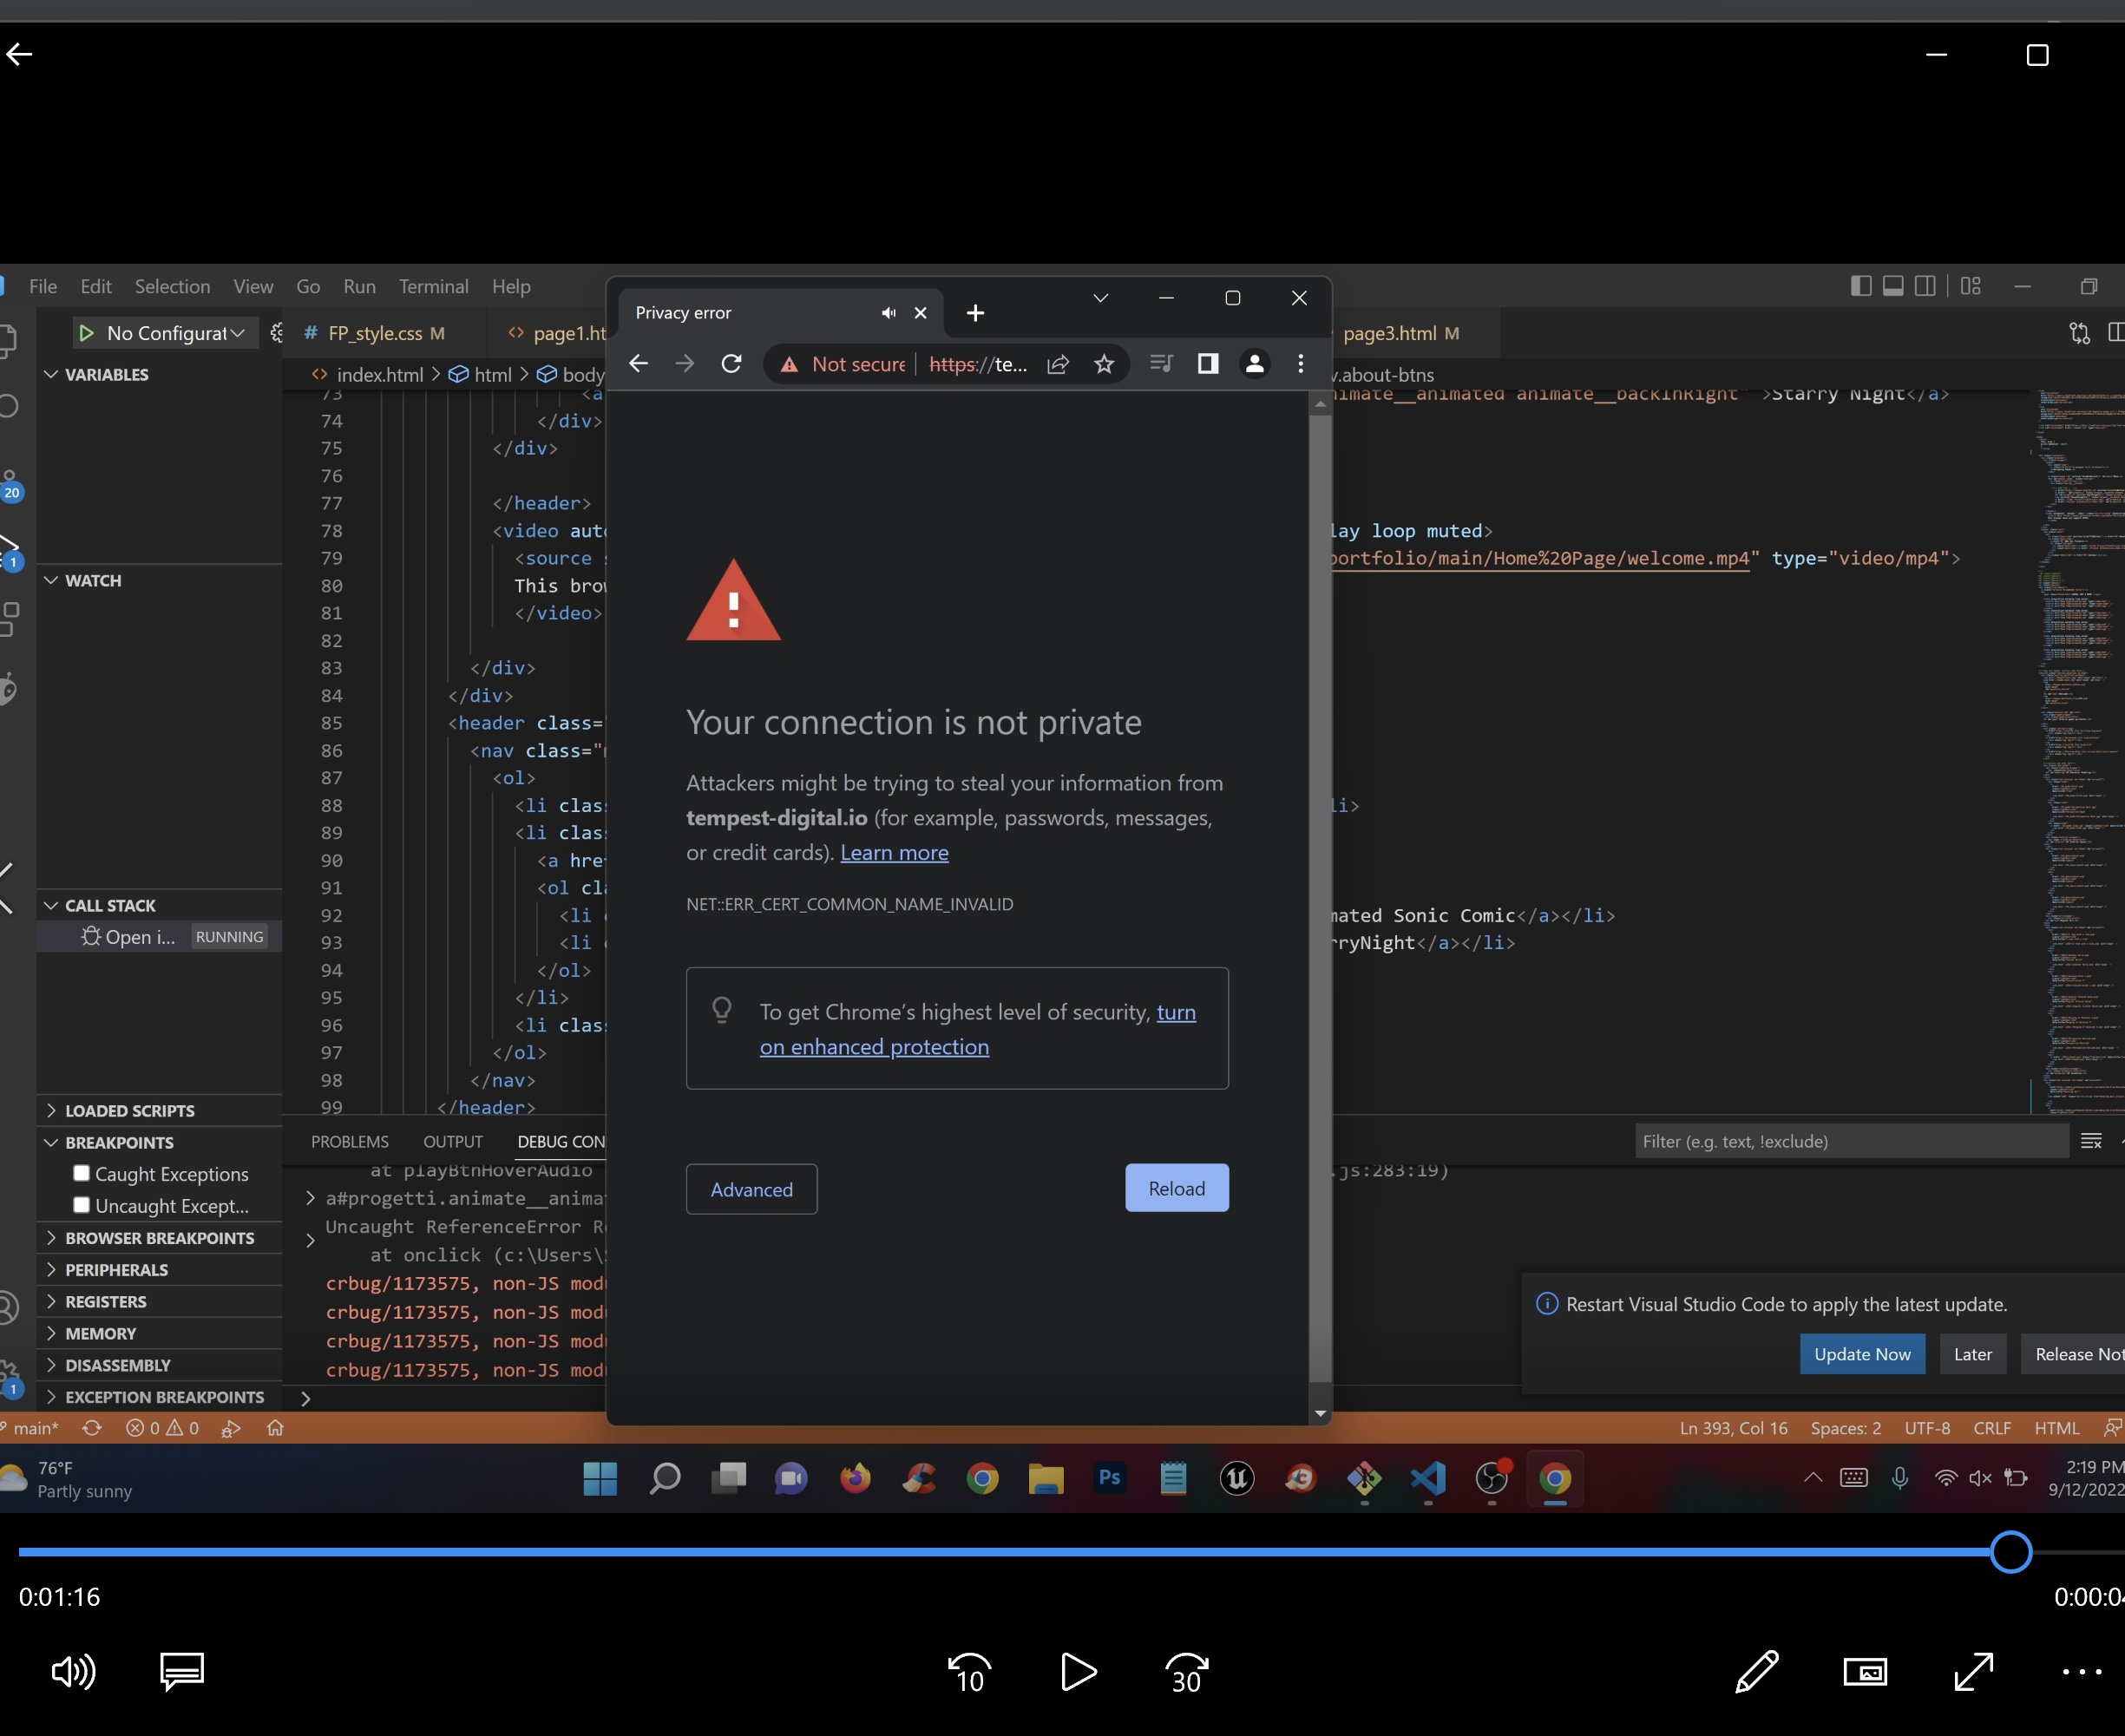2125x1736 pixels.
Task: Start debugging with the green play icon
Action: pos(86,333)
